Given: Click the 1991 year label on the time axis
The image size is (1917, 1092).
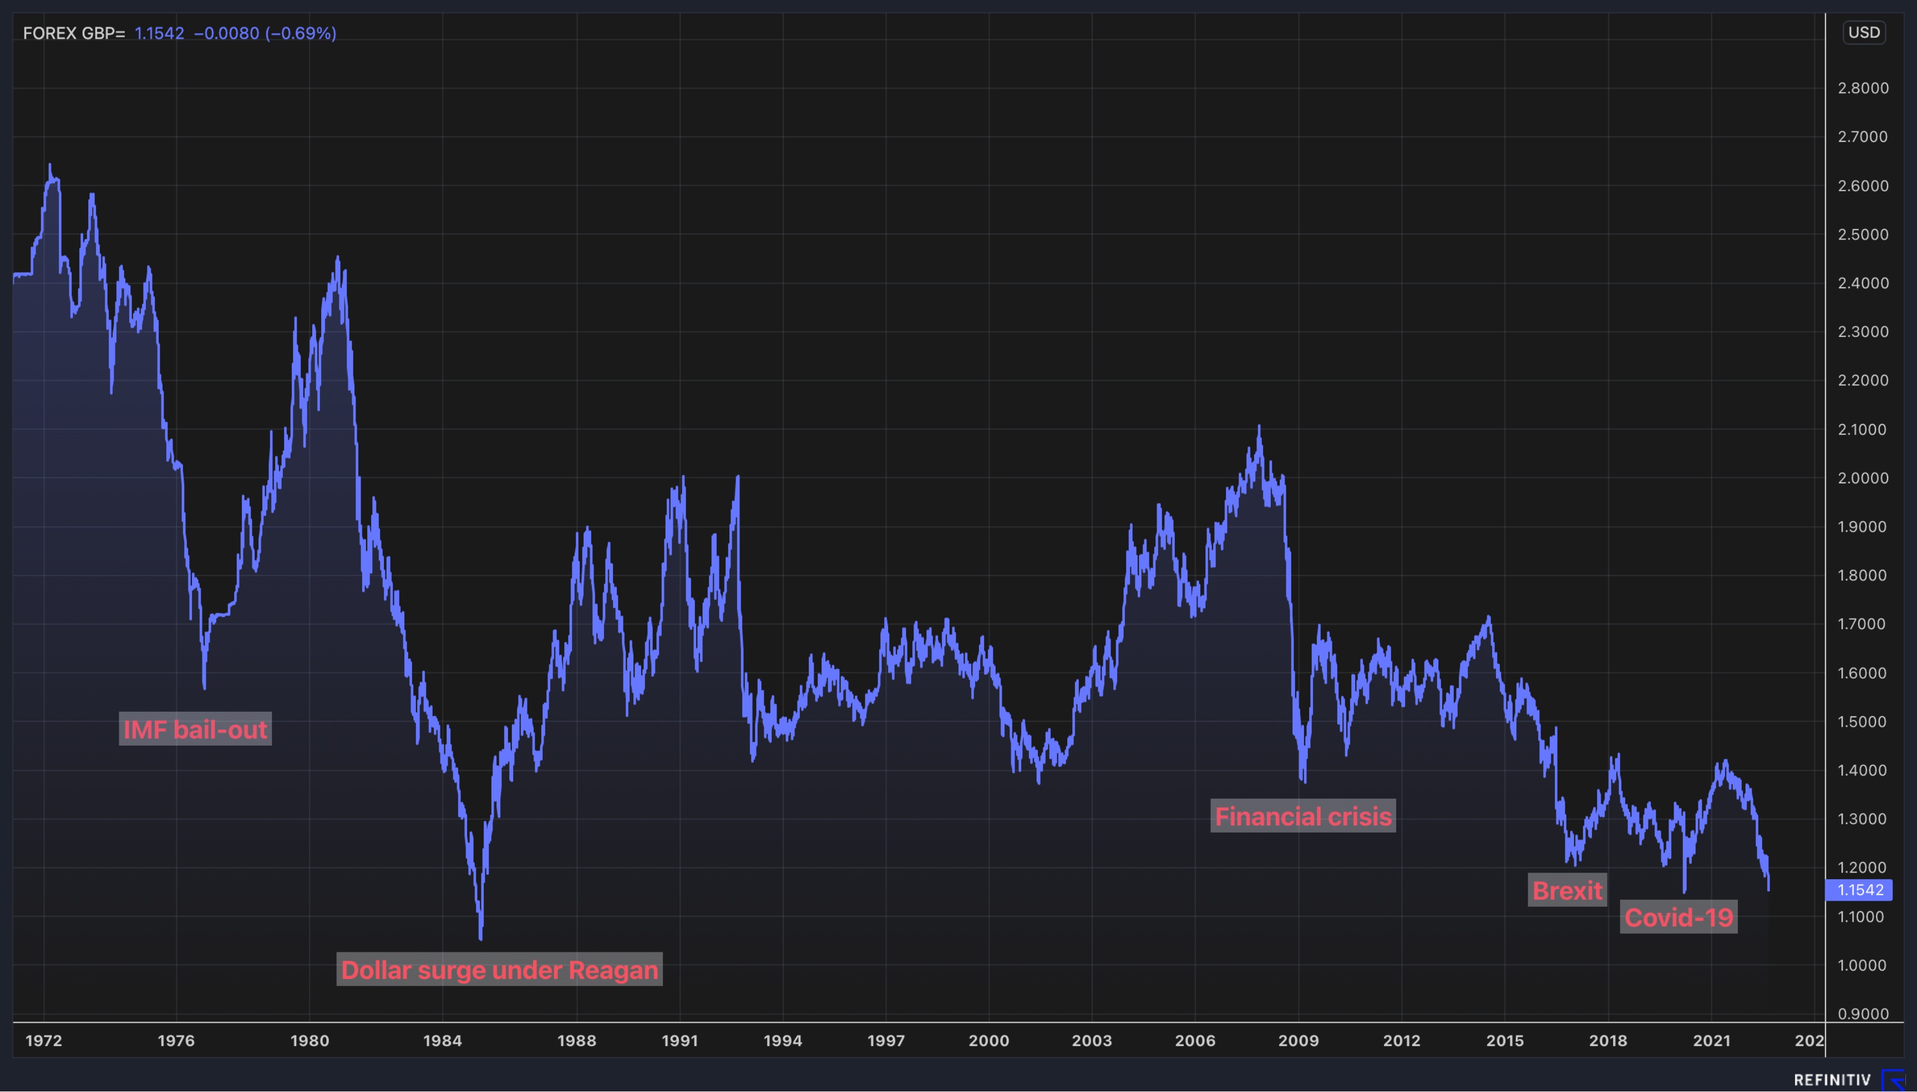Looking at the screenshot, I should point(679,1040).
